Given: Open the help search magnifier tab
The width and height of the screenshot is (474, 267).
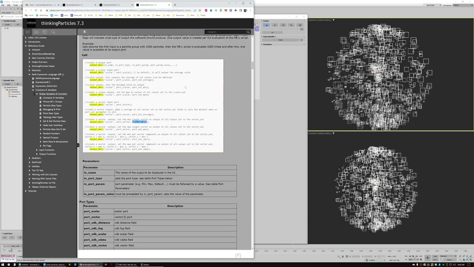Looking at the screenshot, I should tap(53, 32).
